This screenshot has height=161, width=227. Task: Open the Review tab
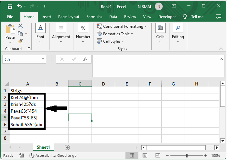(130, 17)
